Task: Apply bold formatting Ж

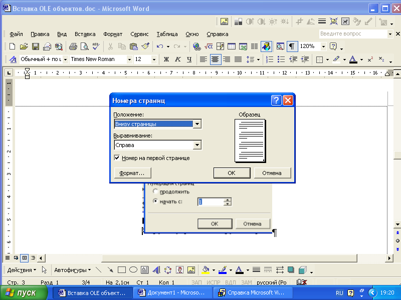Action: pyautogui.click(x=166, y=59)
